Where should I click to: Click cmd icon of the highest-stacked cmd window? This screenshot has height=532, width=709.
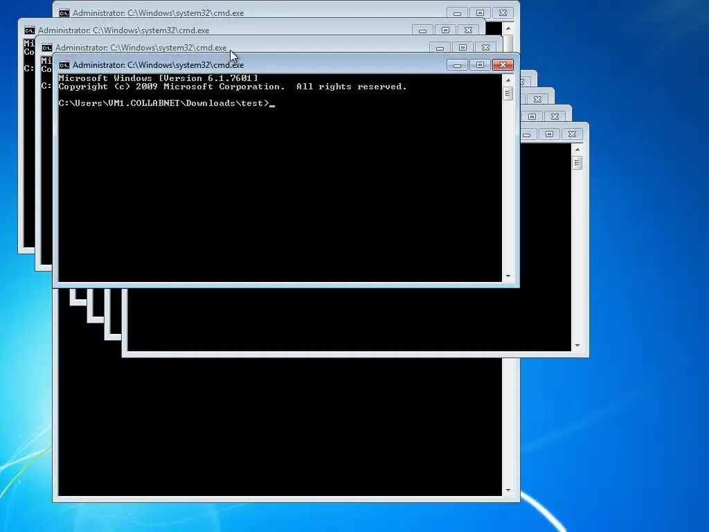point(64,13)
